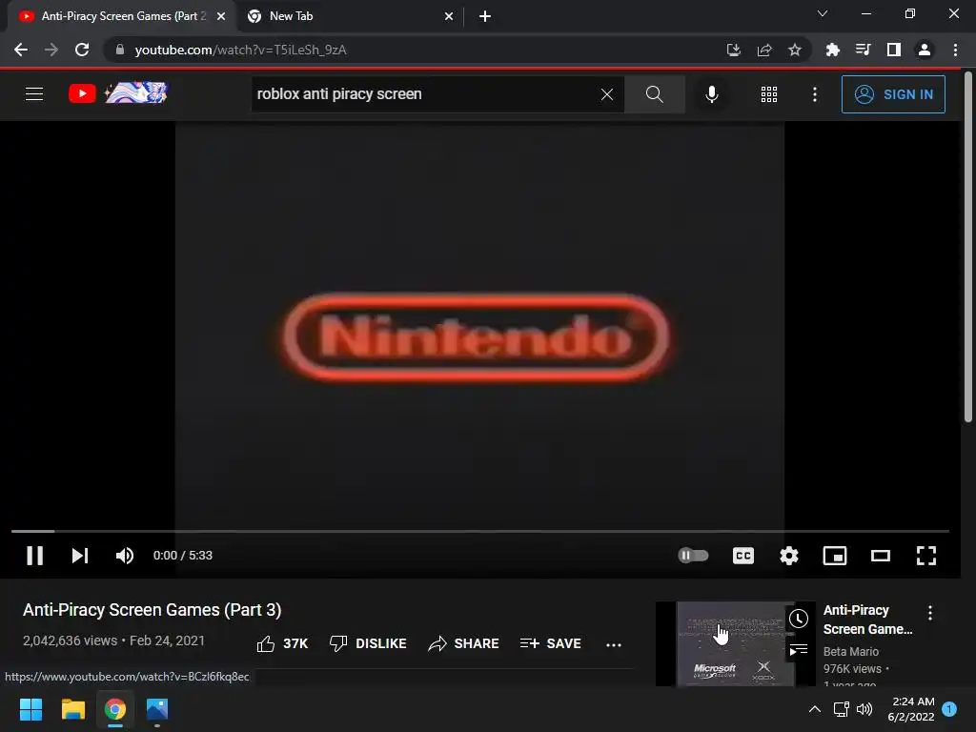Image resolution: width=976 pixels, height=732 pixels.
Task: Open media controls in Chrome toolbar
Action: 863,50
